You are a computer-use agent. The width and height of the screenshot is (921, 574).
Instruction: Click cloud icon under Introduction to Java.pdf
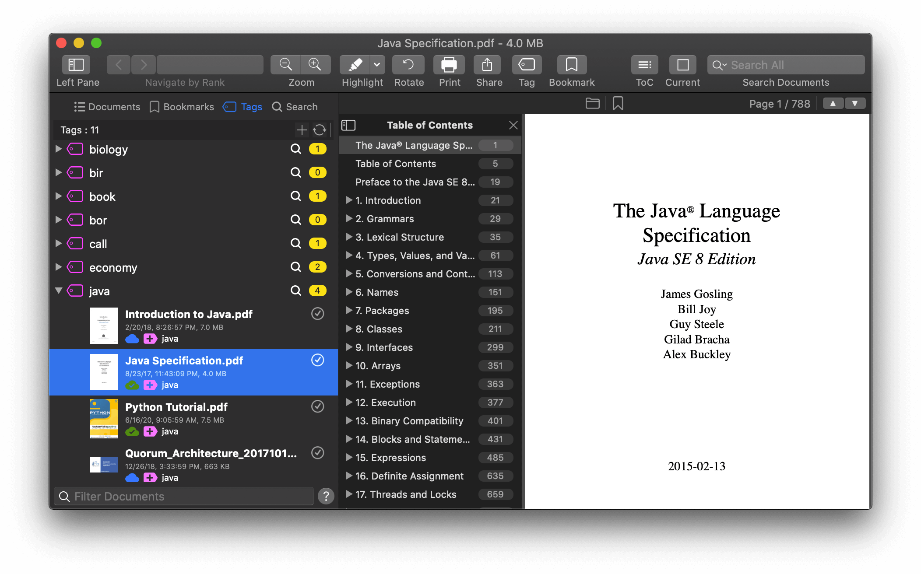(132, 339)
